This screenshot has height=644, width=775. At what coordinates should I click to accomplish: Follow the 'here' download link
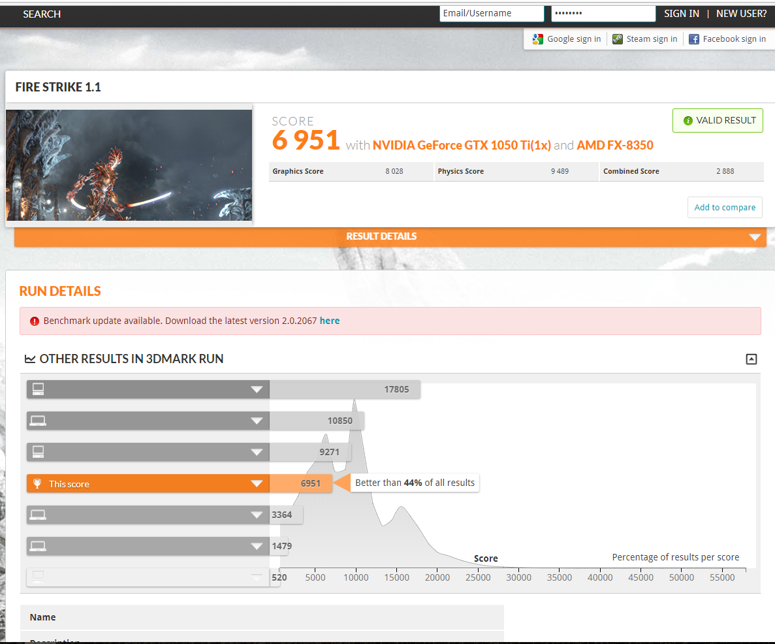[x=330, y=321]
